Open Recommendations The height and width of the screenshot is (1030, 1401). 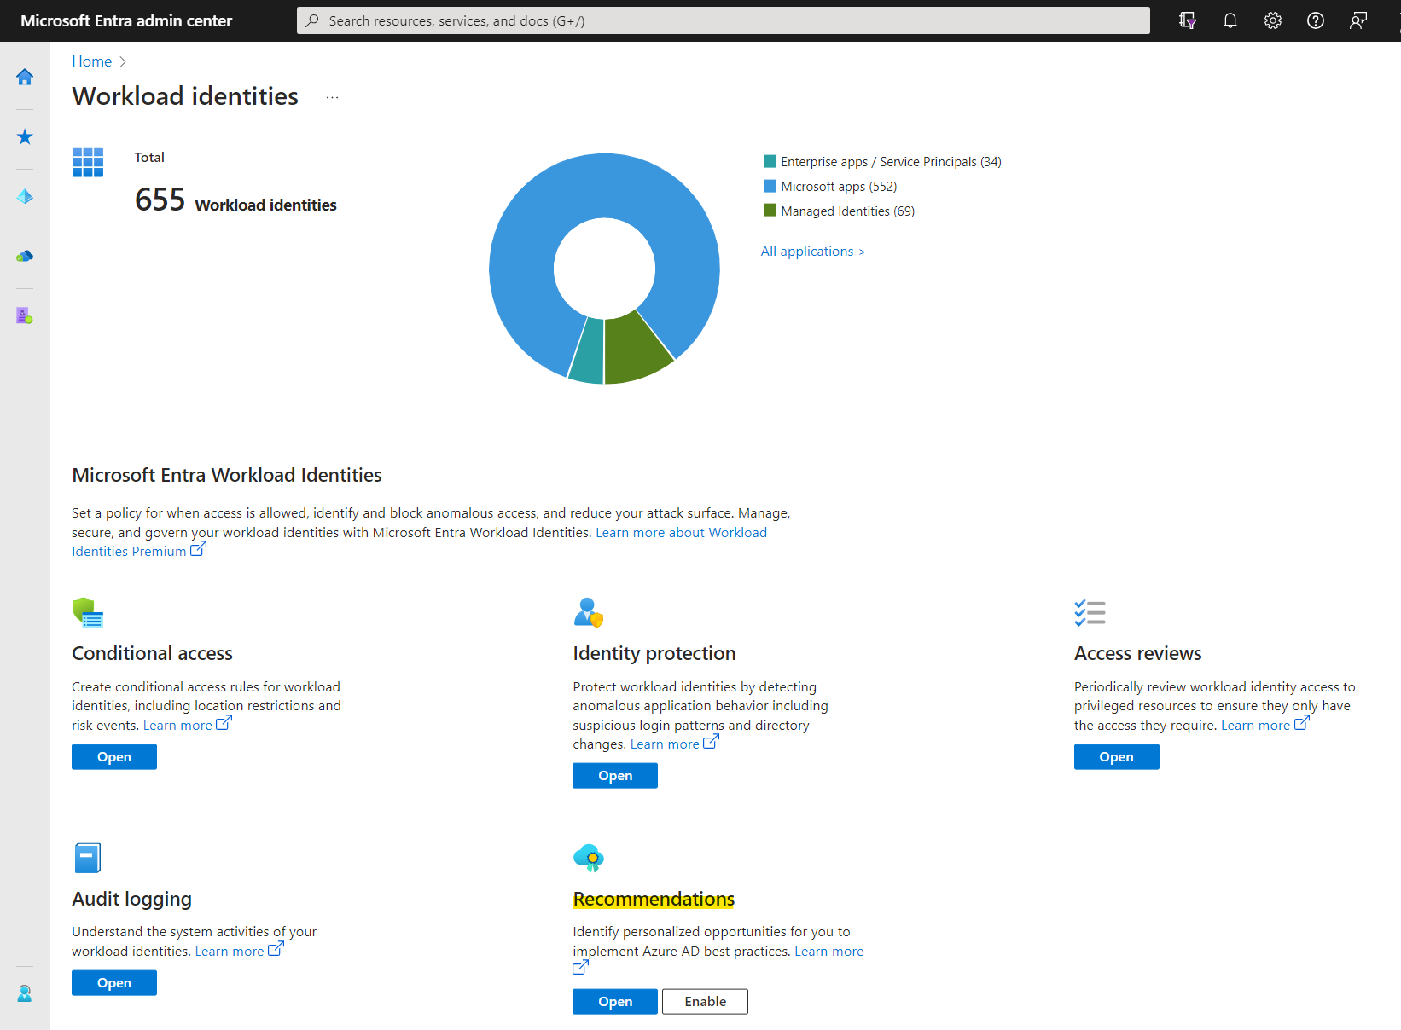615,1002
